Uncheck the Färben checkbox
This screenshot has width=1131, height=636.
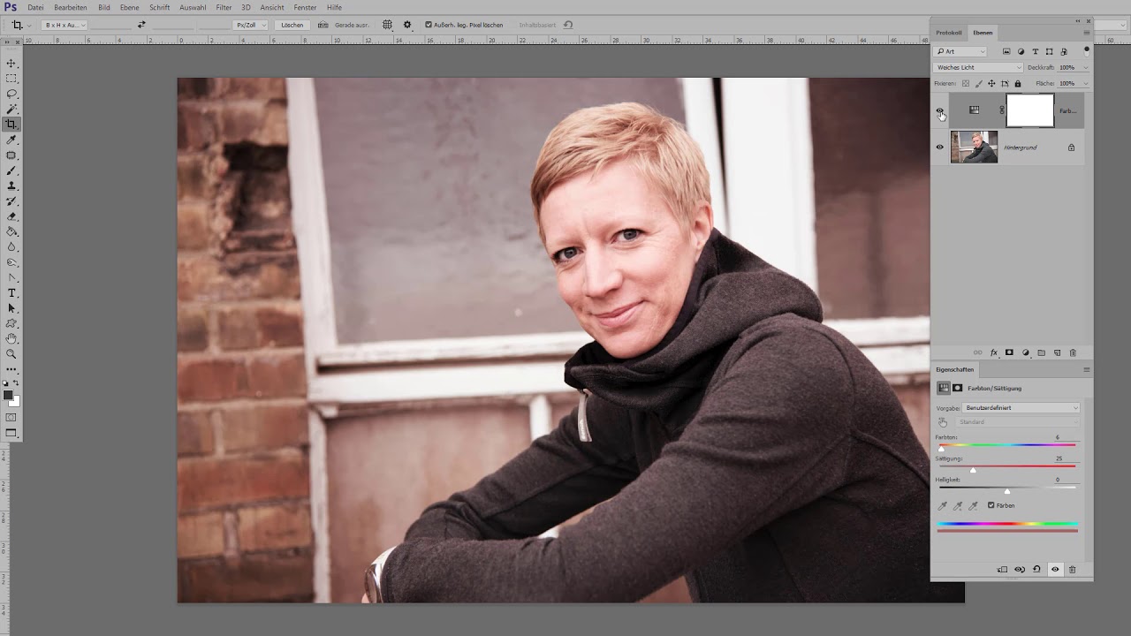click(x=991, y=505)
